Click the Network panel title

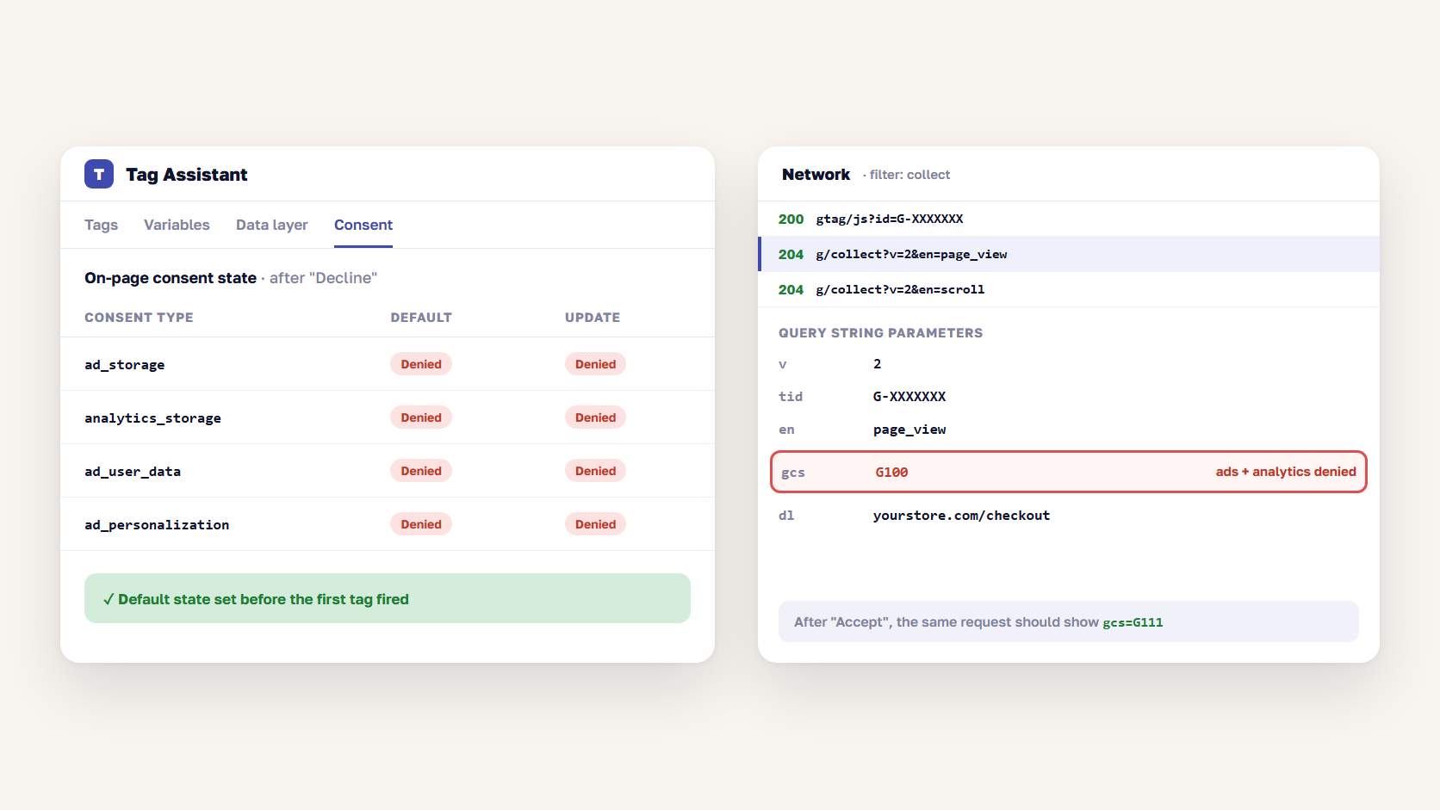[x=816, y=175]
